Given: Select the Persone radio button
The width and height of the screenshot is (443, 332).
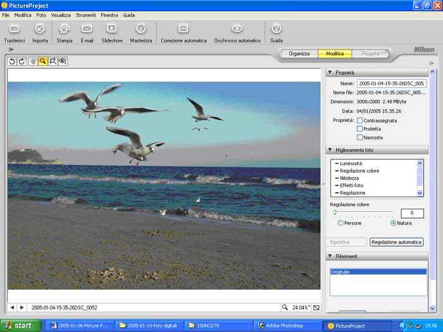Looking at the screenshot, I should click(x=341, y=223).
